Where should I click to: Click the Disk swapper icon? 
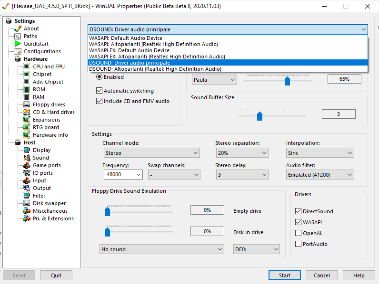[27, 203]
